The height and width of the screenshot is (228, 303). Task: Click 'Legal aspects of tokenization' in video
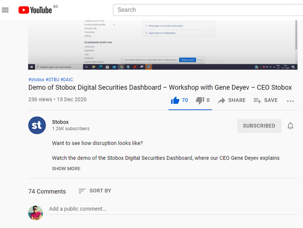(x=162, y=33)
